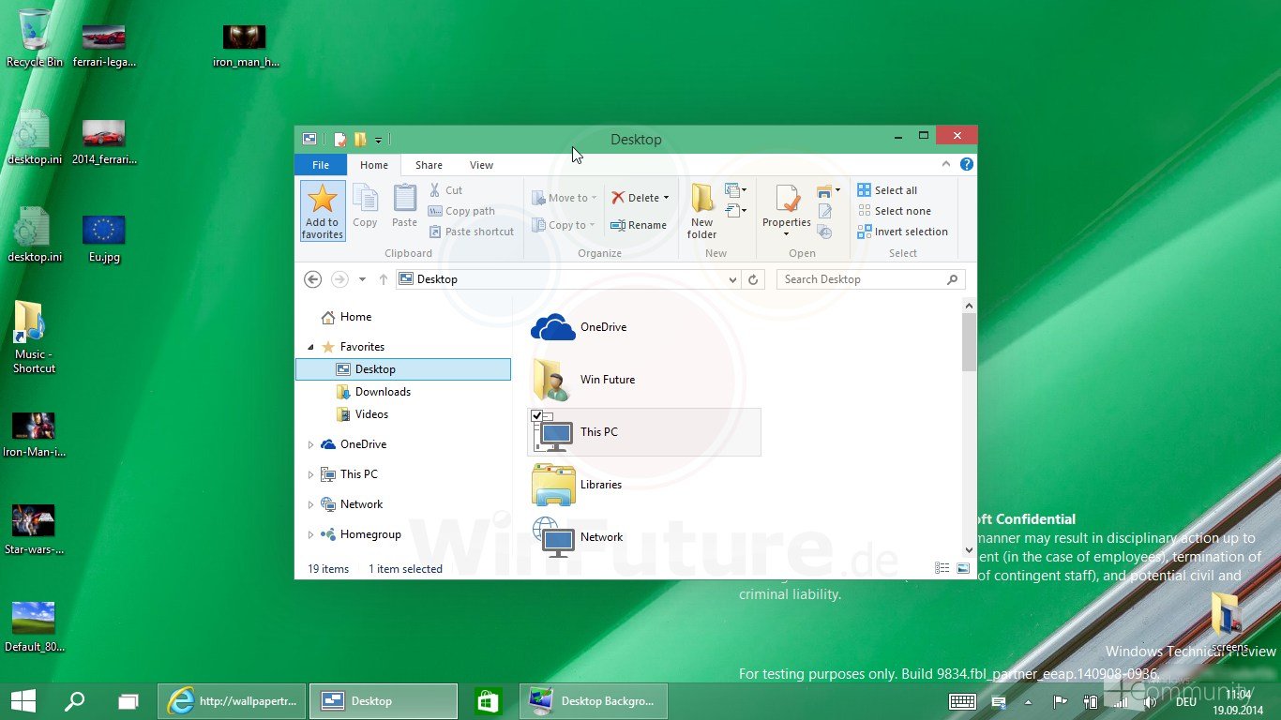Switch to the Share ribbon tab
The height and width of the screenshot is (720, 1281).
tap(430, 165)
